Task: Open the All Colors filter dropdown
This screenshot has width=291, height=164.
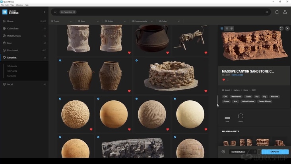Action: click(169, 21)
